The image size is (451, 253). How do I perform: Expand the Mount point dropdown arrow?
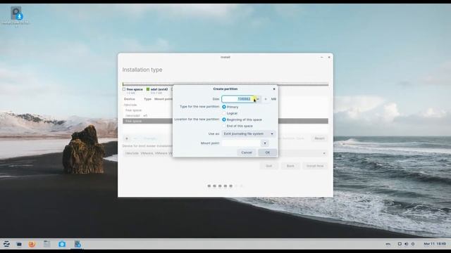[x=265, y=143]
